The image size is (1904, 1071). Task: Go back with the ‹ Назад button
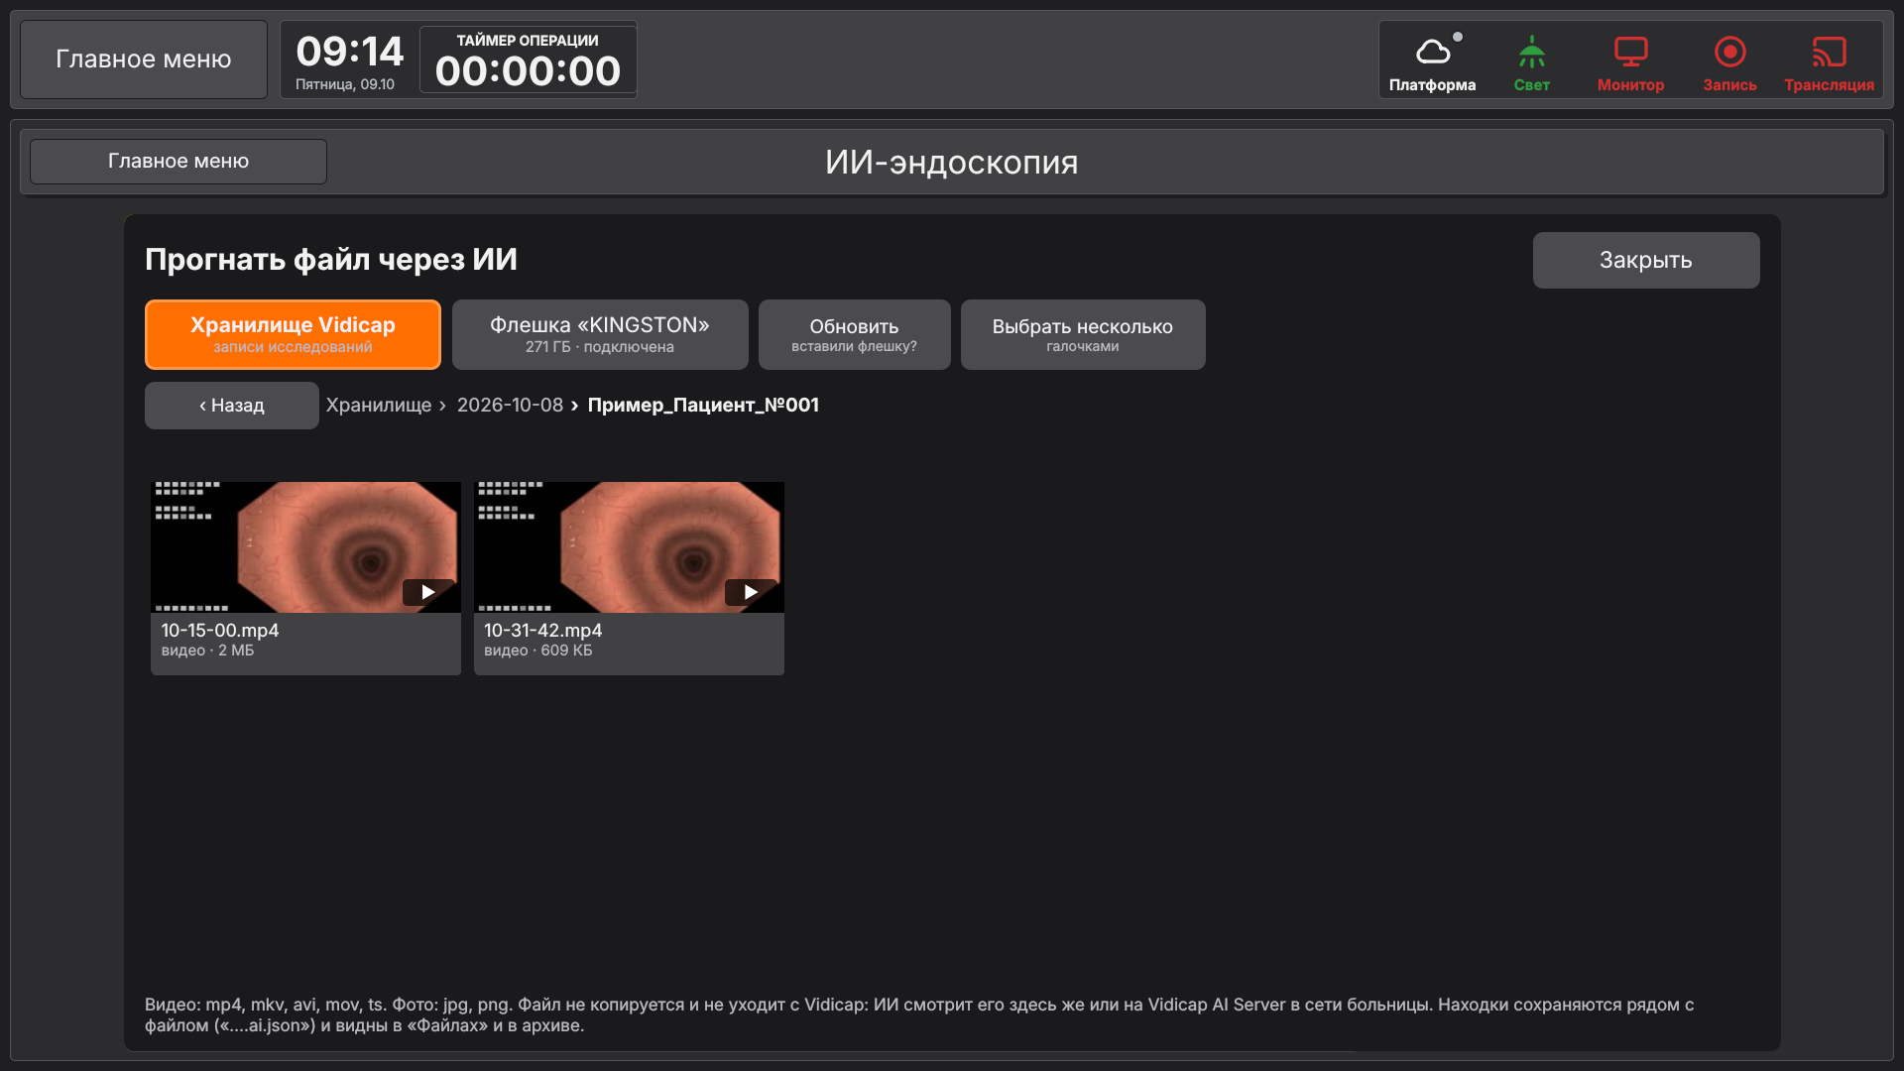231,406
